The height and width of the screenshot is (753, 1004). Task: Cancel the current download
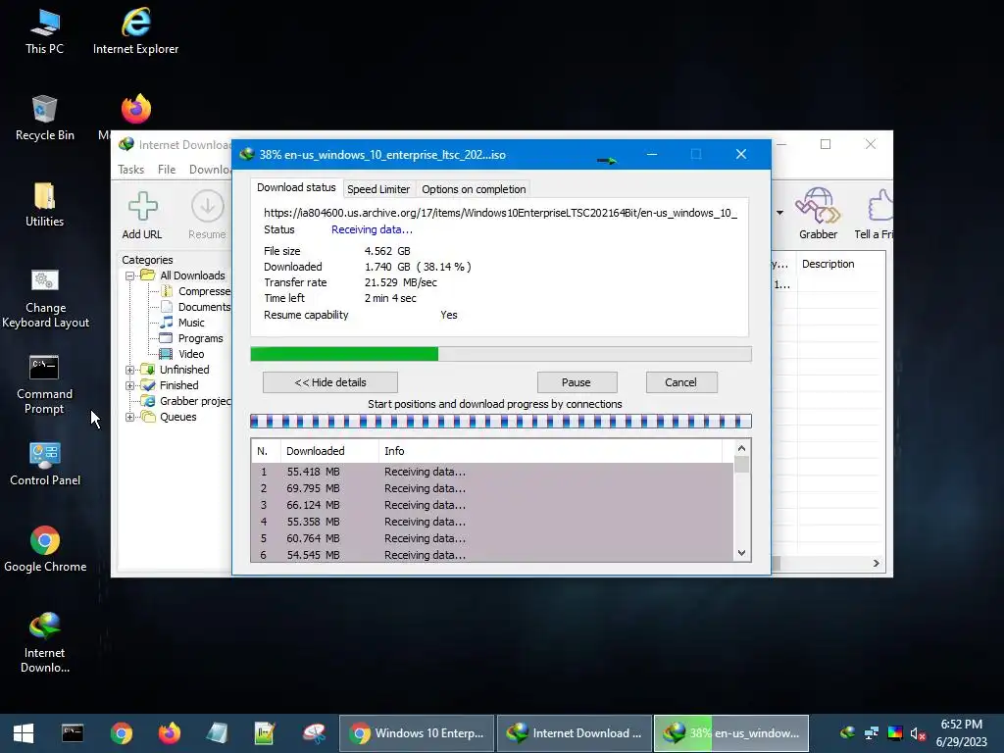pyautogui.click(x=680, y=382)
